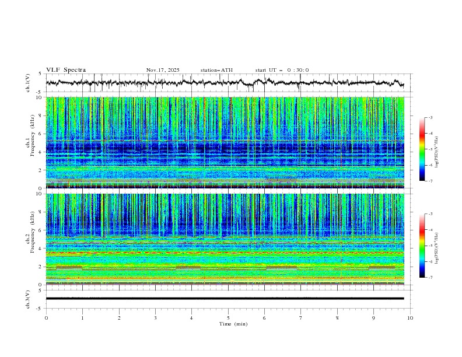Click the red band near 3.5 kHz in ch.2
This screenshot has height=357, width=462.
coord(225,253)
